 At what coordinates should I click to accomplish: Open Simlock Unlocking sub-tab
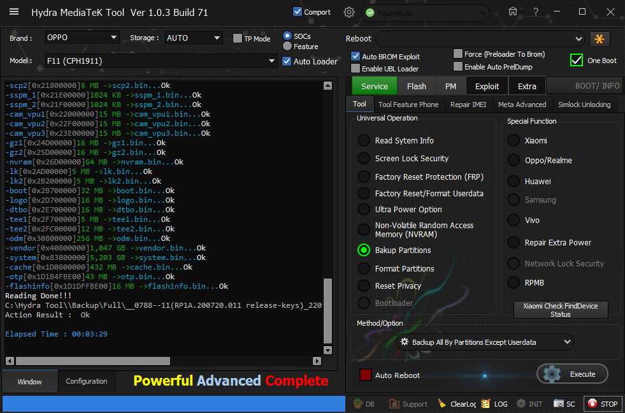point(584,105)
